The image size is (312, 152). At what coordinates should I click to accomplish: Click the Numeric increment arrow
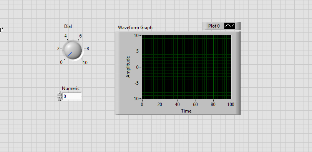[60, 94]
